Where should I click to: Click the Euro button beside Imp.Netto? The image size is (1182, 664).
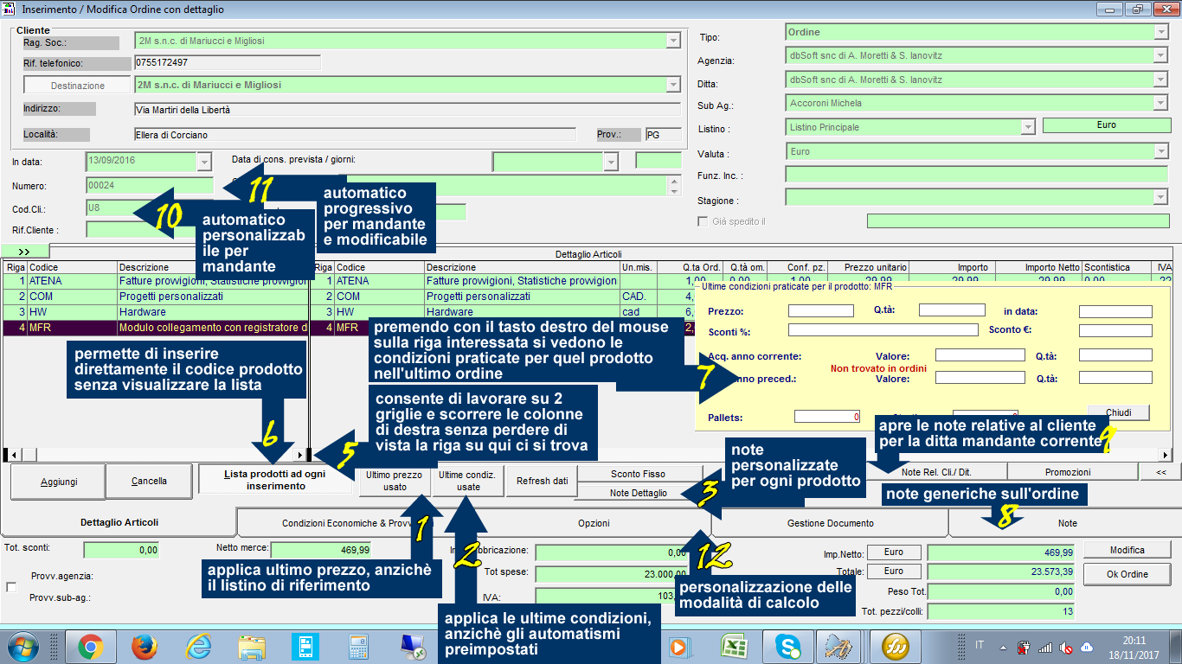pyautogui.click(x=894, y=552)
